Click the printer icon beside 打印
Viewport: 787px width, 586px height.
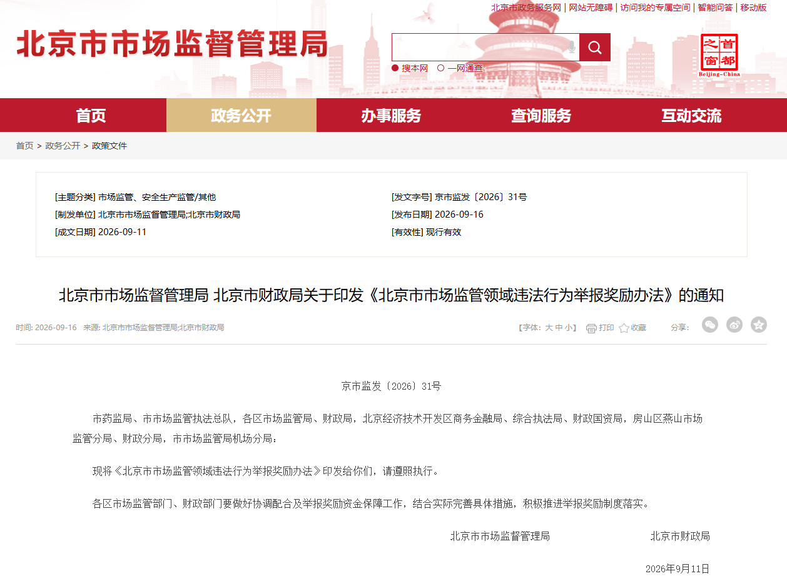coord(591,328)
